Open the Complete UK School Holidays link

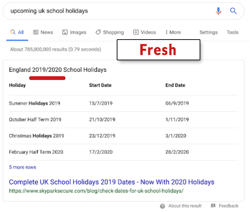112,182
